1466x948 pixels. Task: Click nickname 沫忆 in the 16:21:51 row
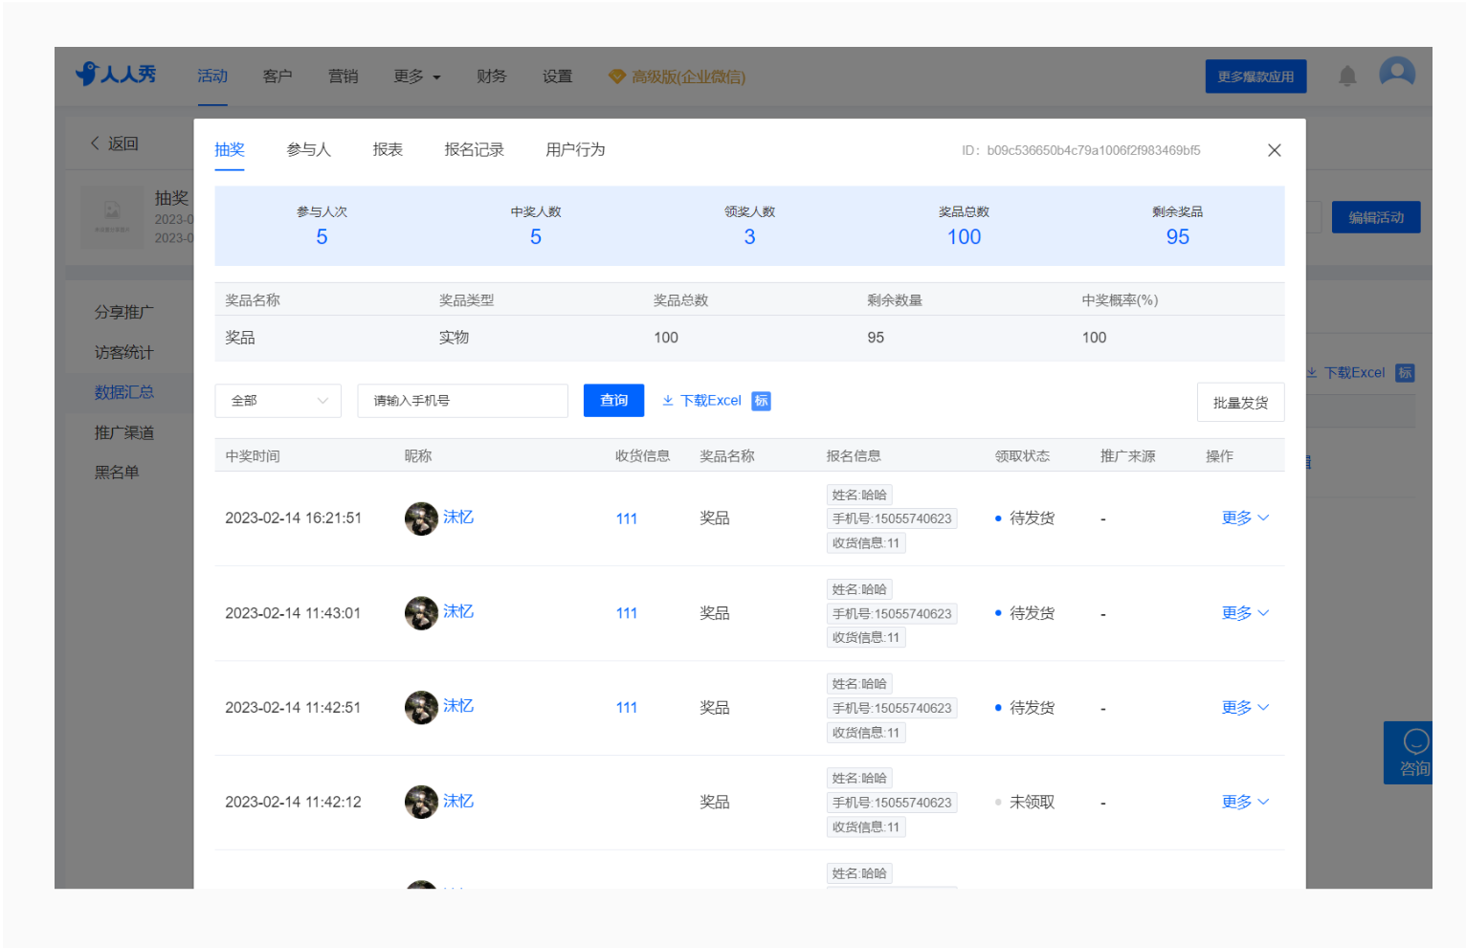click(x=458, y=518)
